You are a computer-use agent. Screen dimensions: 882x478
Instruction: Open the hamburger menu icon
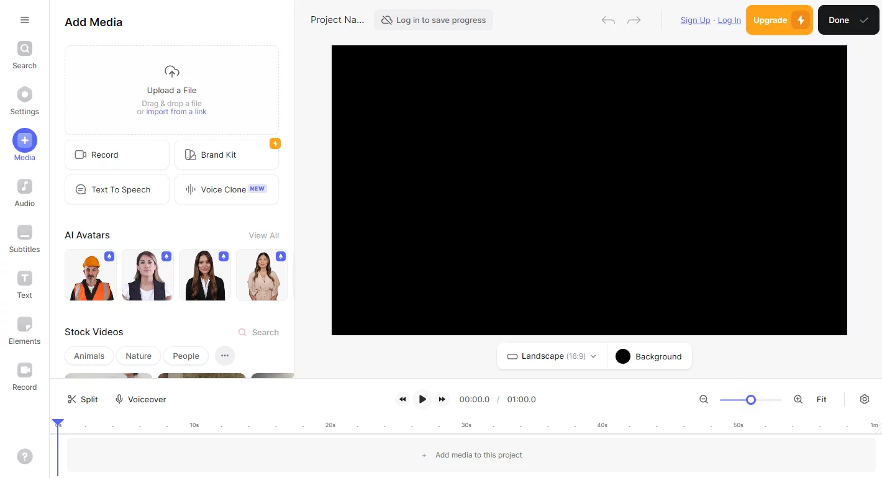(x=25, y=20)
